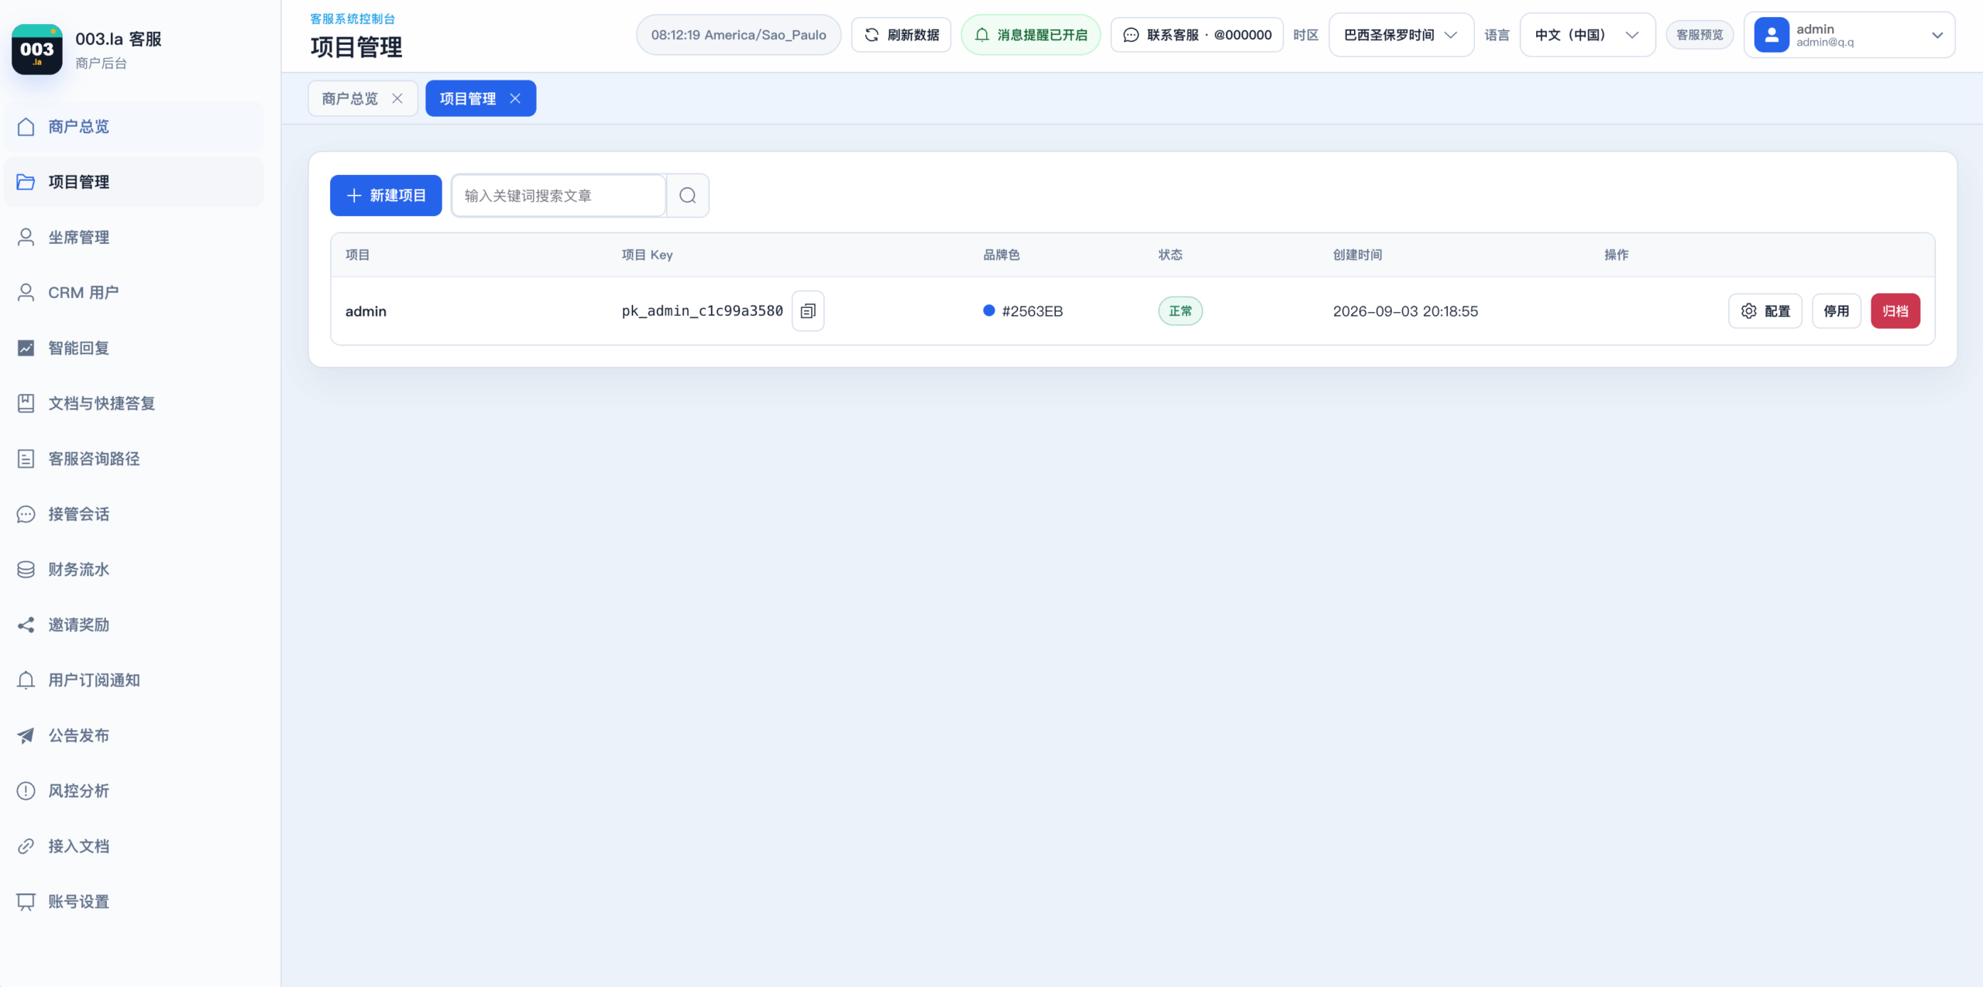Open 配置 for the admin project

tap(1765, 310)
